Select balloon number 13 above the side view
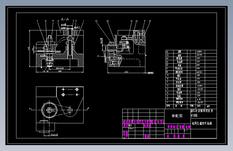This screenshot has width=233, height=151. point(96,21)
